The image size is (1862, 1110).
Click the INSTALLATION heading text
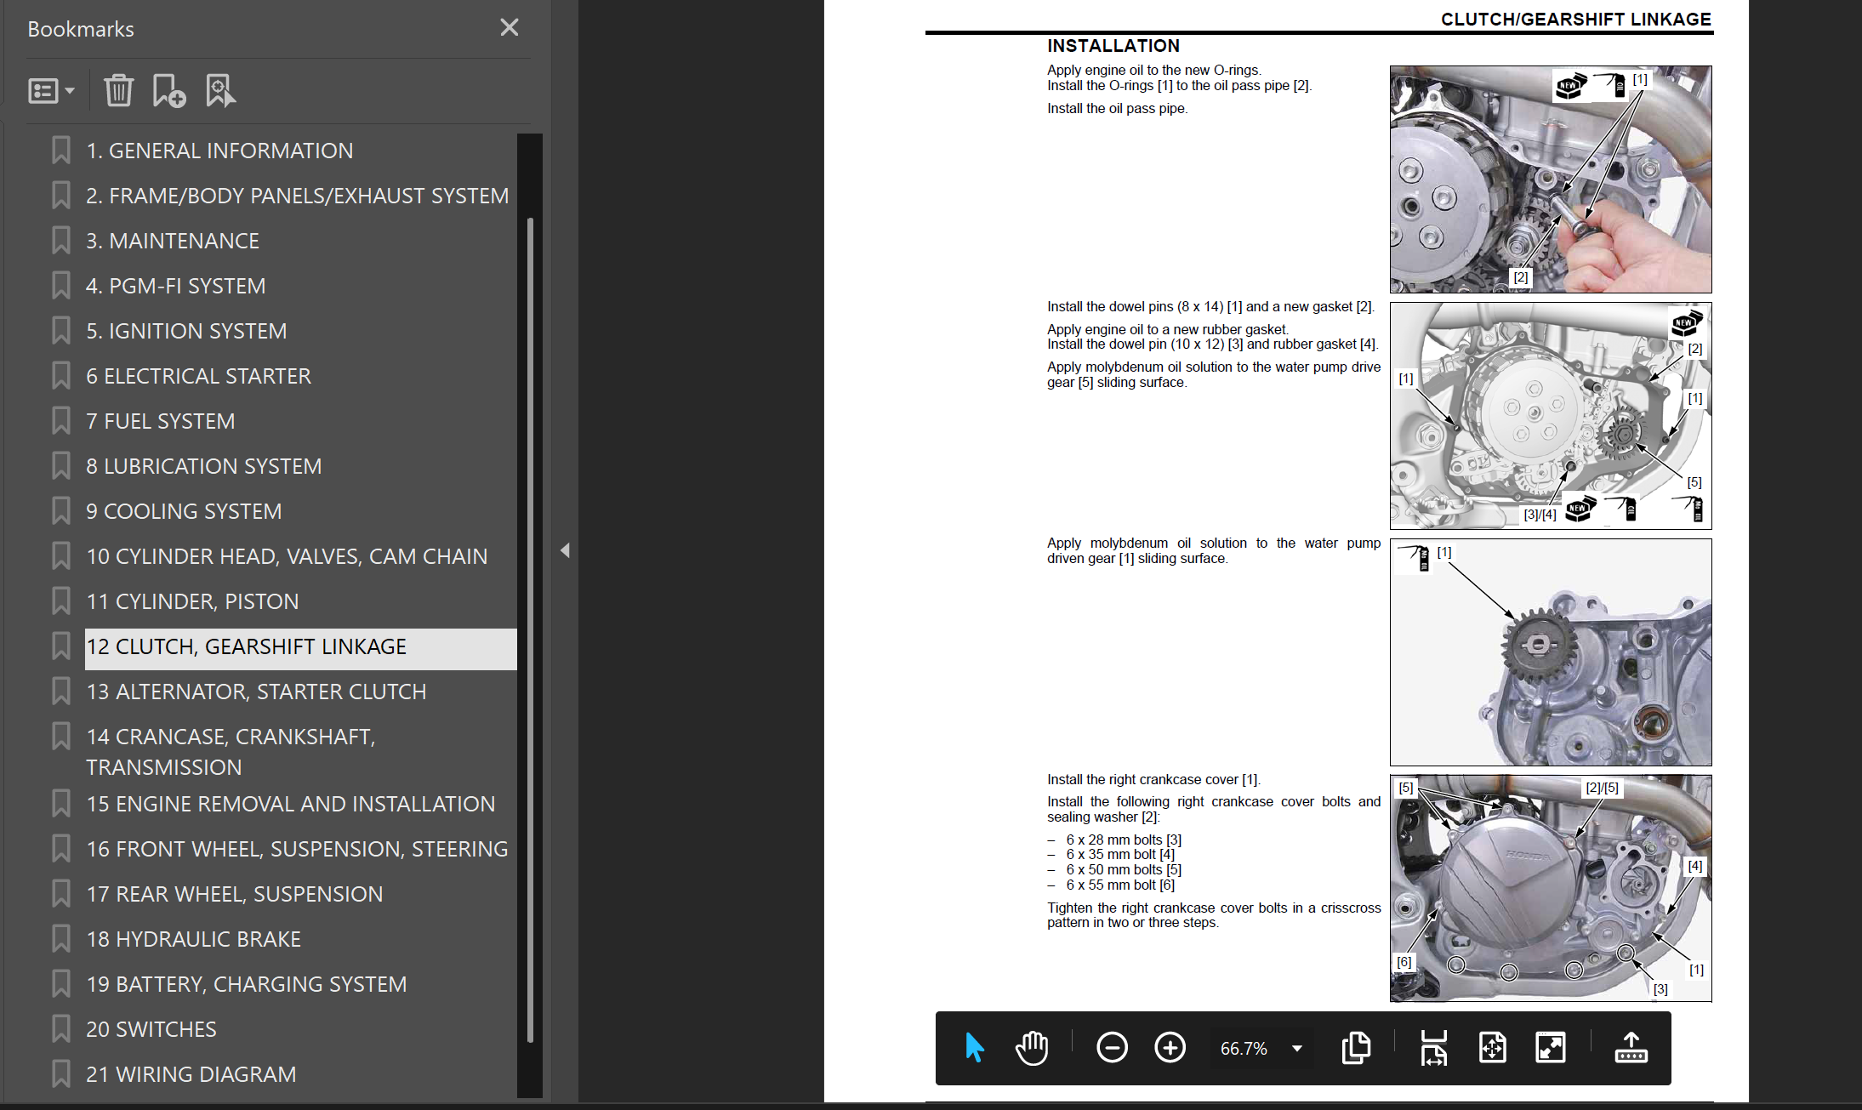click(1113, 46)
